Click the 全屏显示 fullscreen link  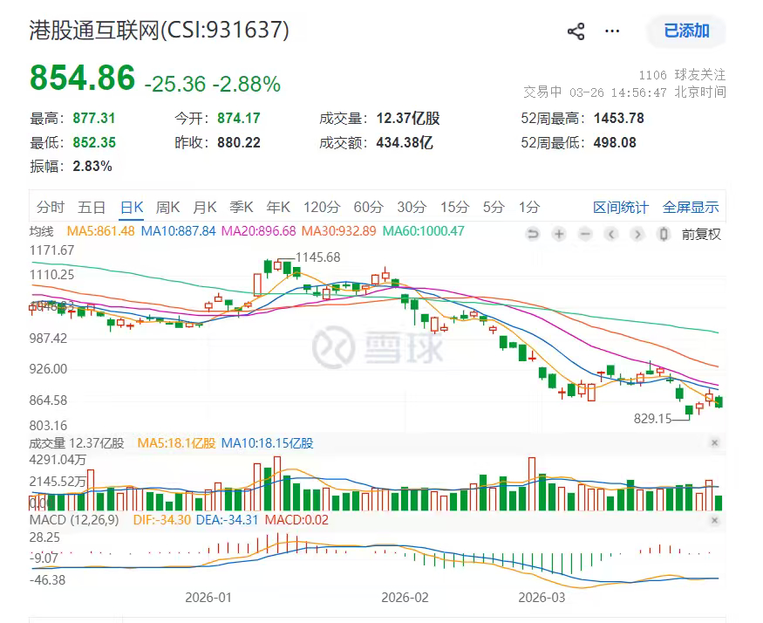coord(691,207)
